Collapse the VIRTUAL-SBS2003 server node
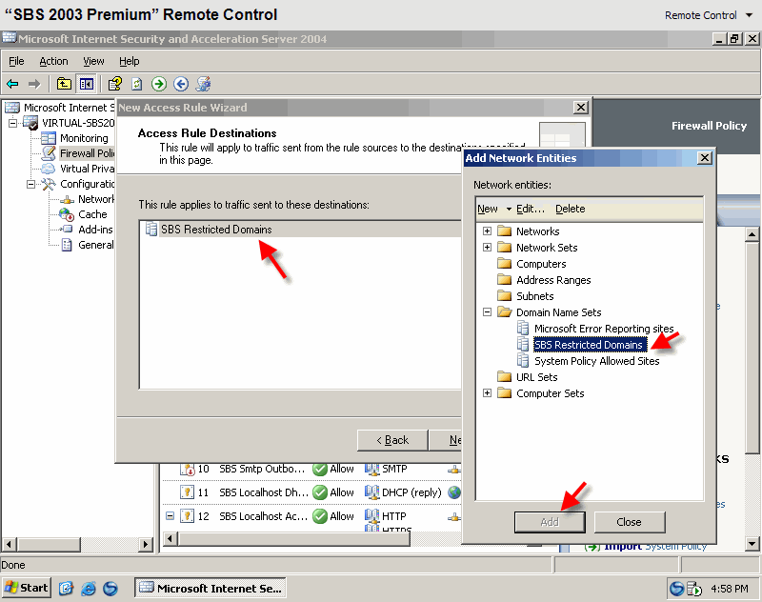This screenshot has width=762, height=602. 13,123
